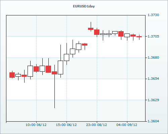The width and height of the screenshot is (168, 134).
Task: Select the 1.3705 price axis label
Action: (x=153, y=36)
